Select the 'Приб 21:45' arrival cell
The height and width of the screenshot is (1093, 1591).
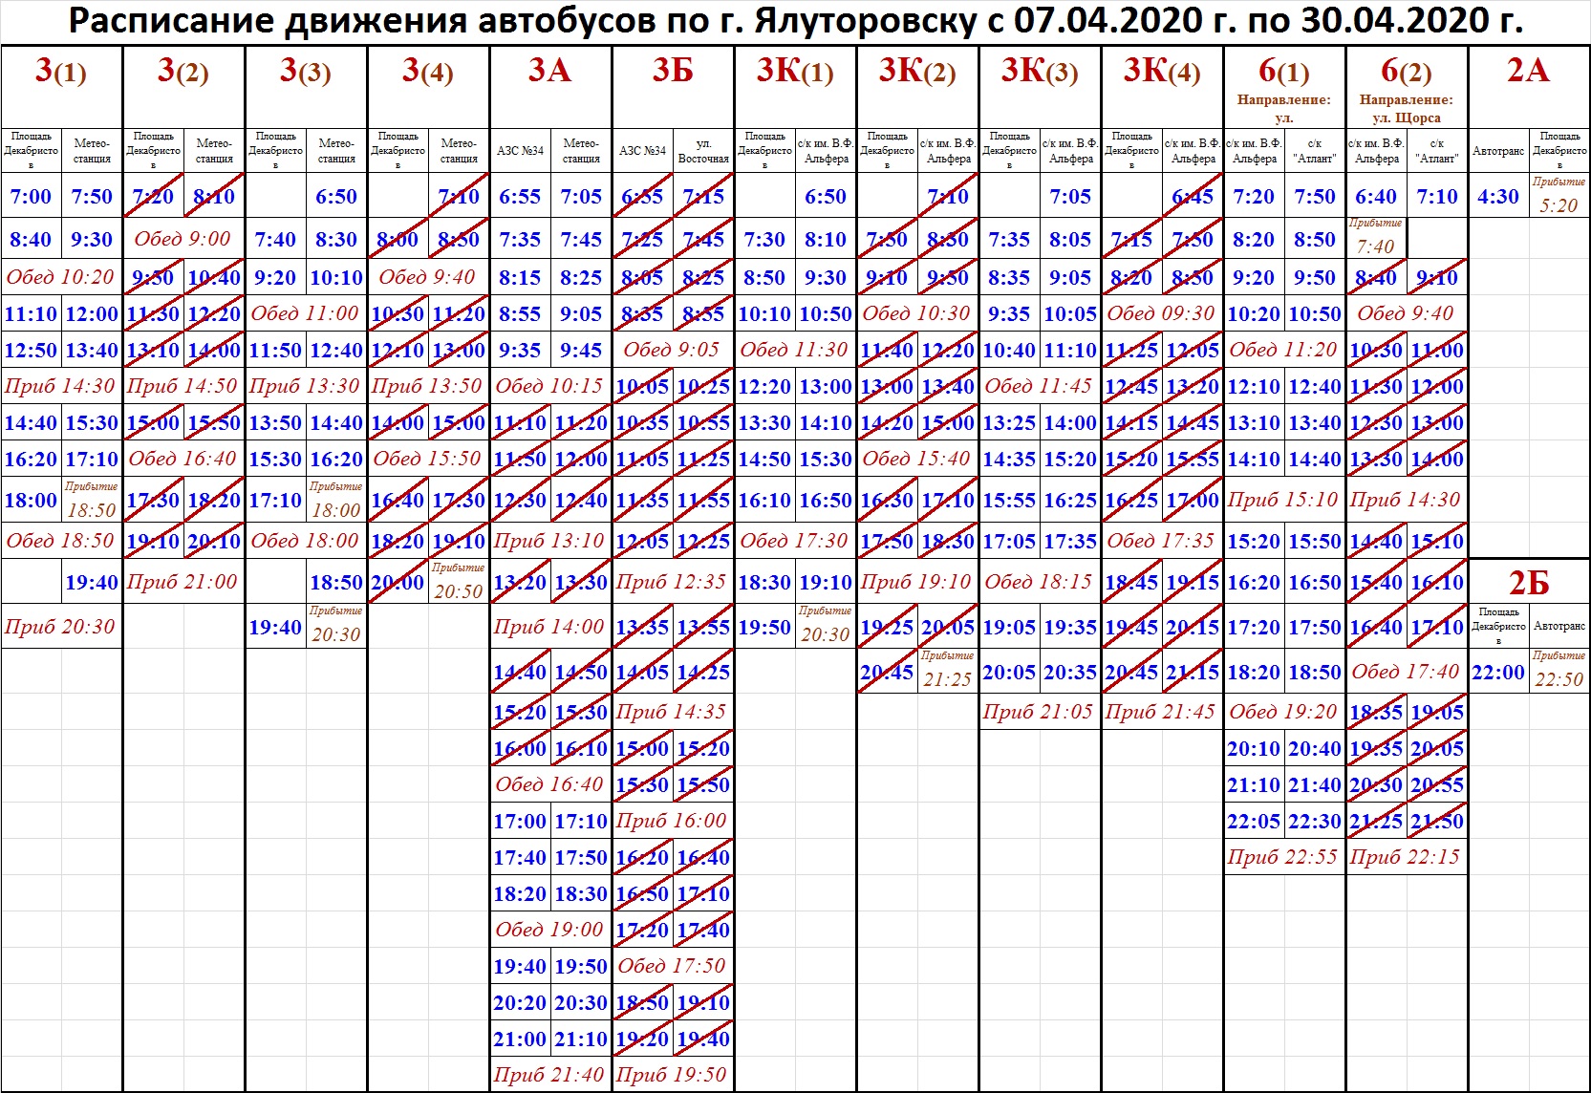(1161, 712)
